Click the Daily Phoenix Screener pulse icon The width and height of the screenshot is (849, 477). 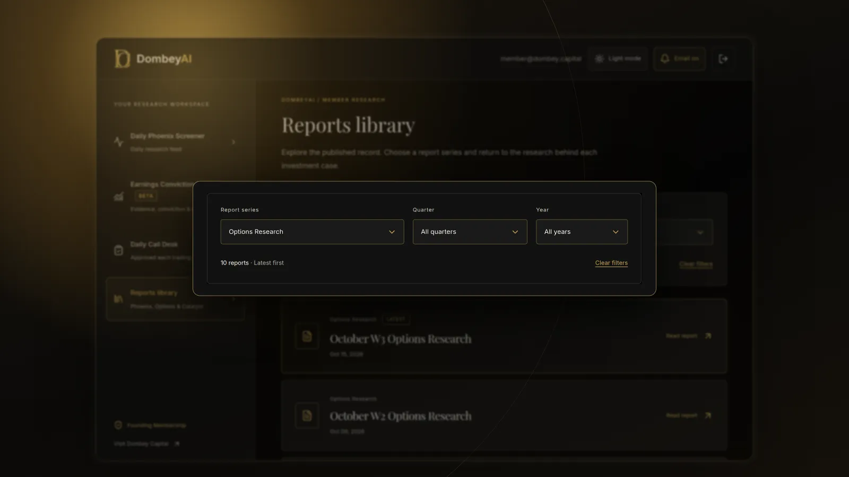119,142
